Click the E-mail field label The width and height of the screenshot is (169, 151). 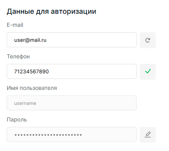coord(15,25)
